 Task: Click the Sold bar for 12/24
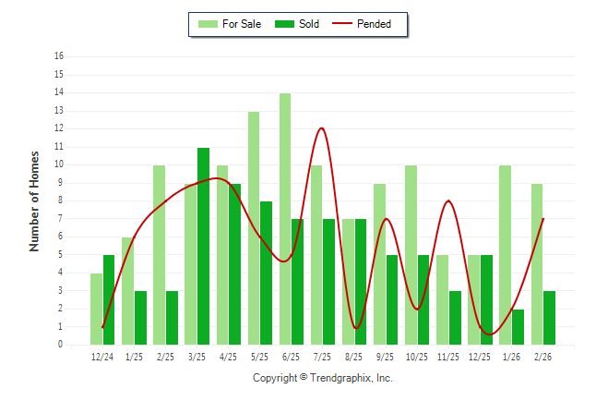[x=109, y=299]
